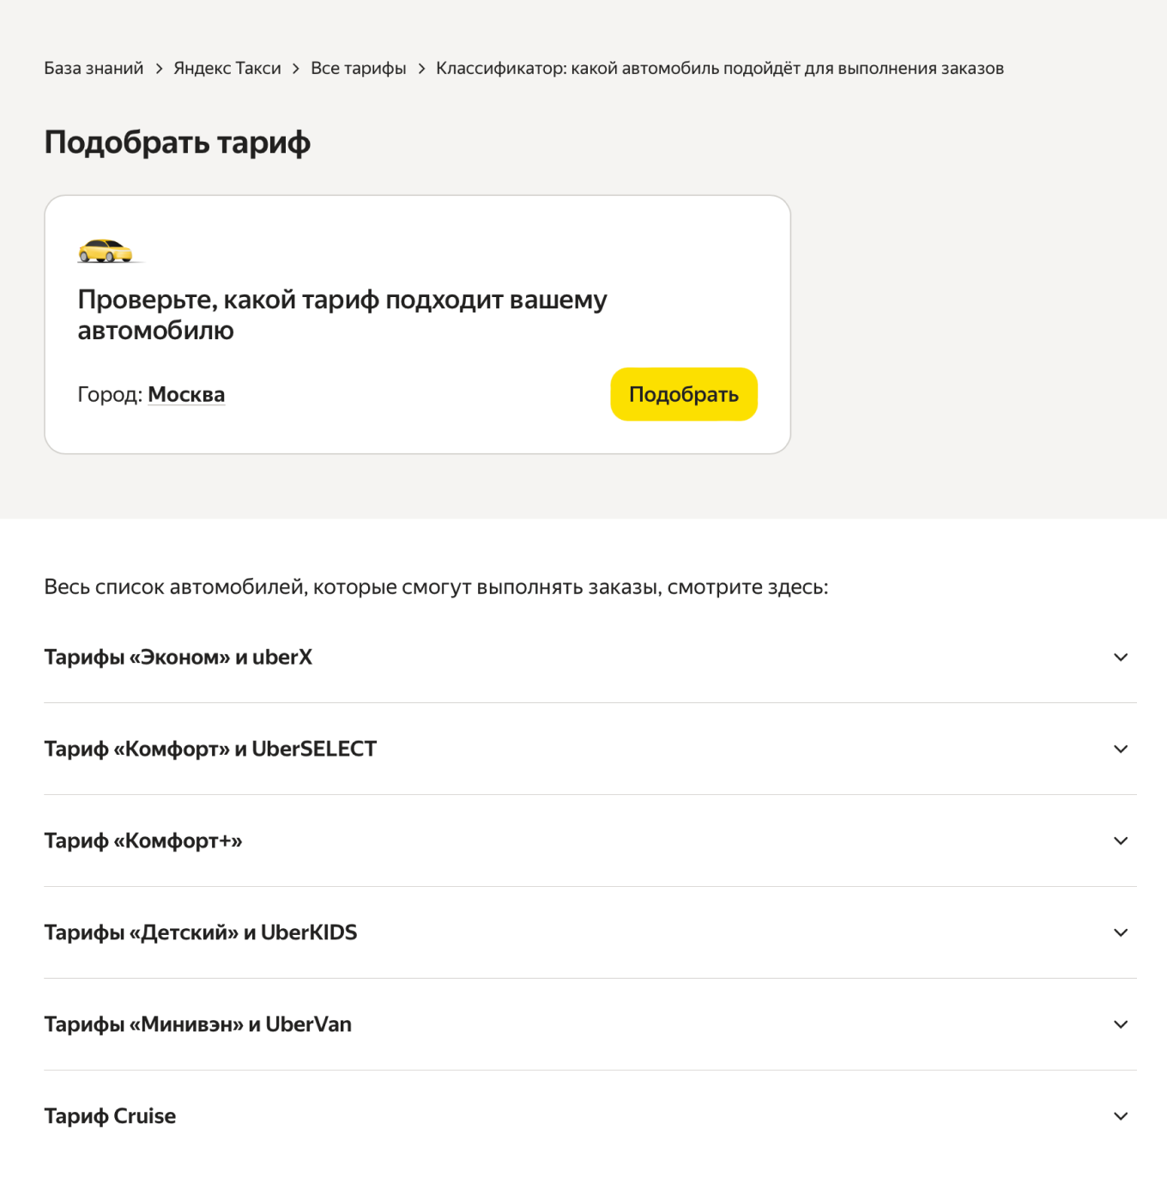Open Тариф «Комфорт» и UberSELECT title
The height and width of the screenshot is (1184, 1167).
210,750
